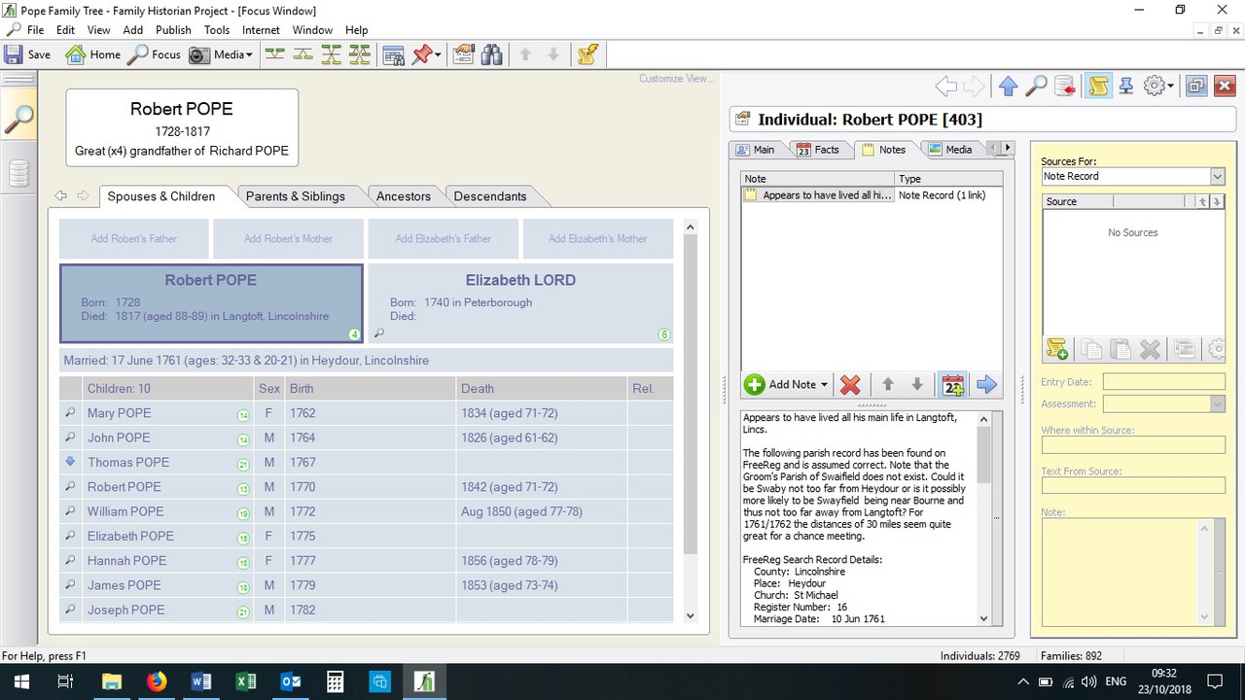
Task: Toggle the yellow scroll sources pane
Action: (x=1098, y=87)
